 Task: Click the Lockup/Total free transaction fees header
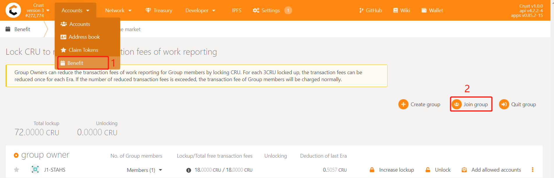[x=215, y=156]
